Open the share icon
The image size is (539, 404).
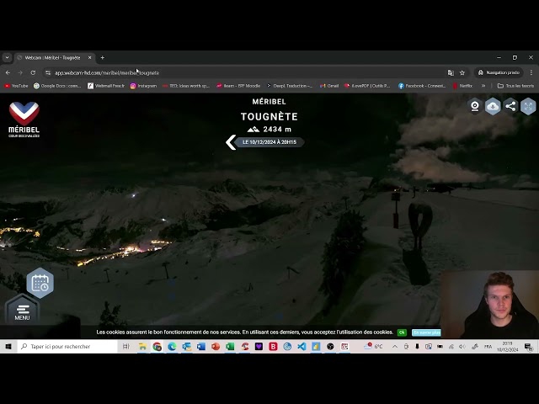[510, 106]
